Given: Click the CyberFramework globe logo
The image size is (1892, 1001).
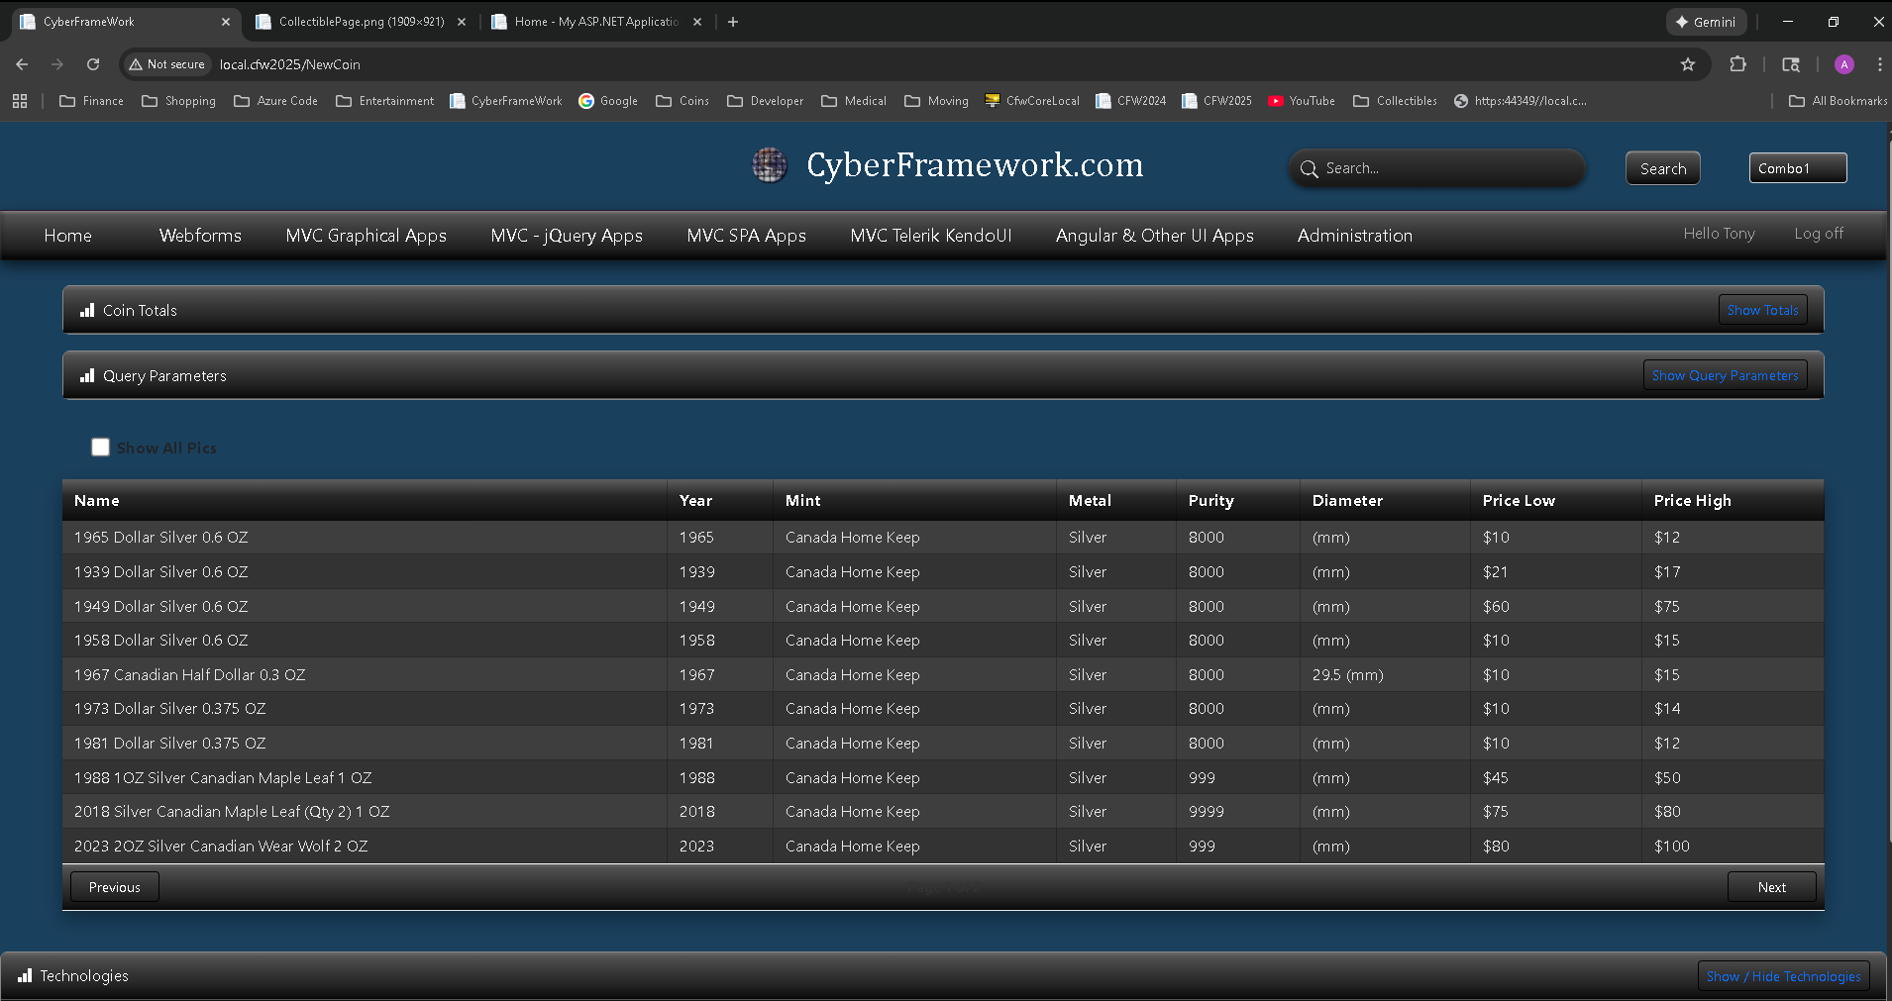Looking at the screenshot, I should coord(769,165).
